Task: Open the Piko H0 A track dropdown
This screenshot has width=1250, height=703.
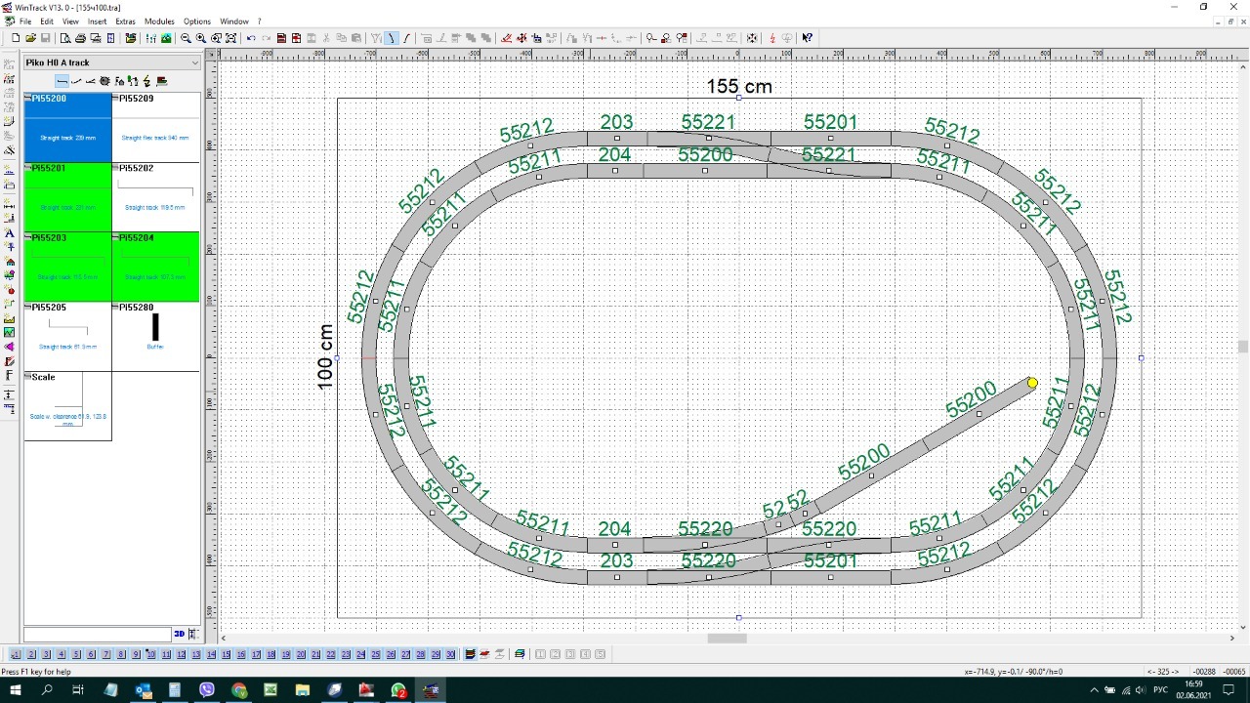Action: coord(194,62)
